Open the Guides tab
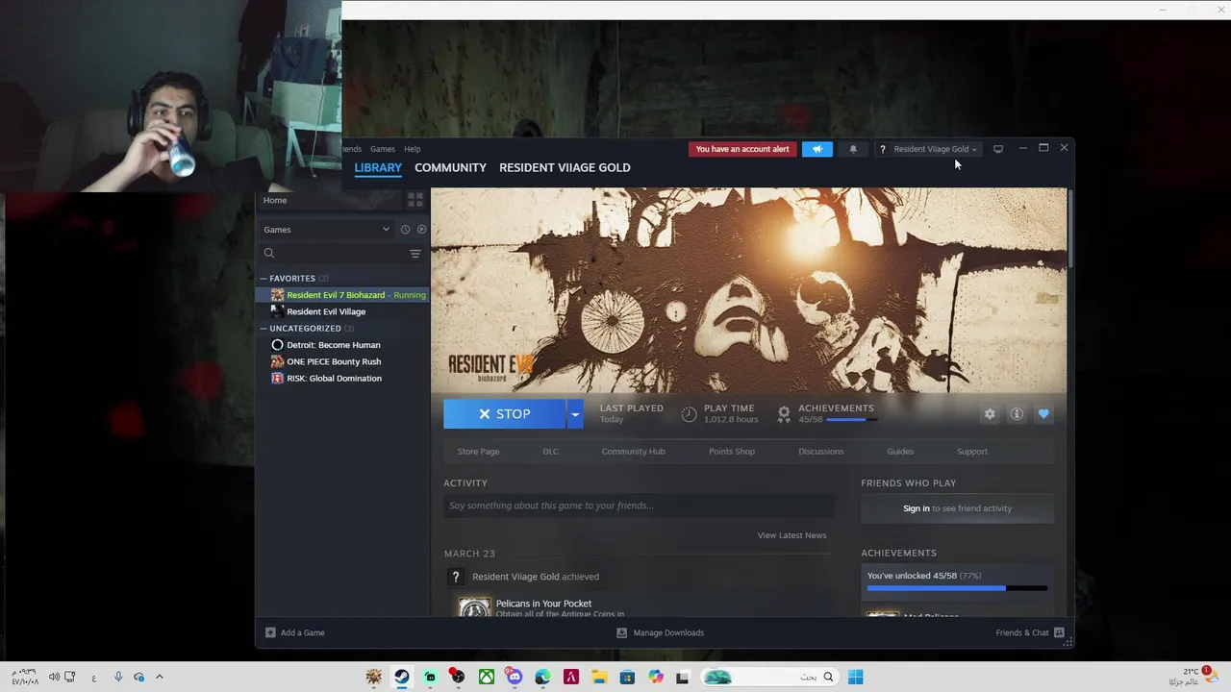 click(900, 452)
